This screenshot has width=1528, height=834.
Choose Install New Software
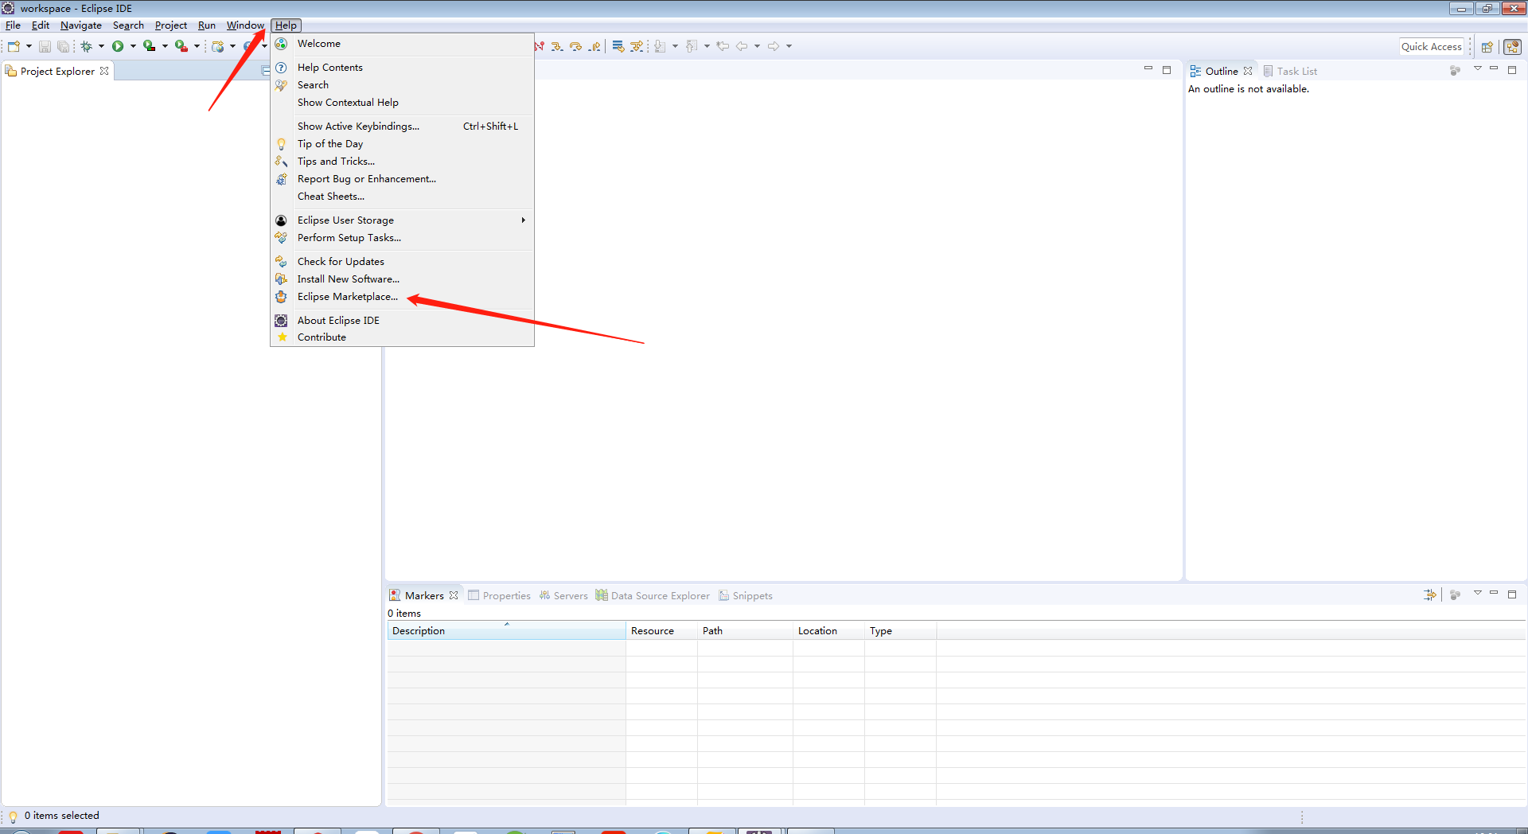pos(402,279)
